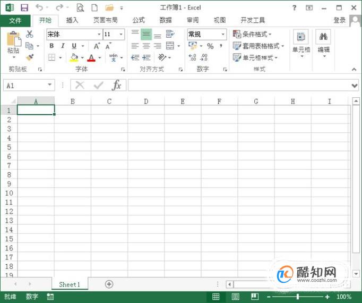
Task: Toggle middle vertical alignment
Action: (146, 34)
